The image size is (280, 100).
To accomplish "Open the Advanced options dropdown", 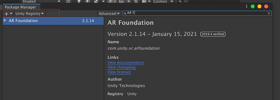I will point(109,14).
